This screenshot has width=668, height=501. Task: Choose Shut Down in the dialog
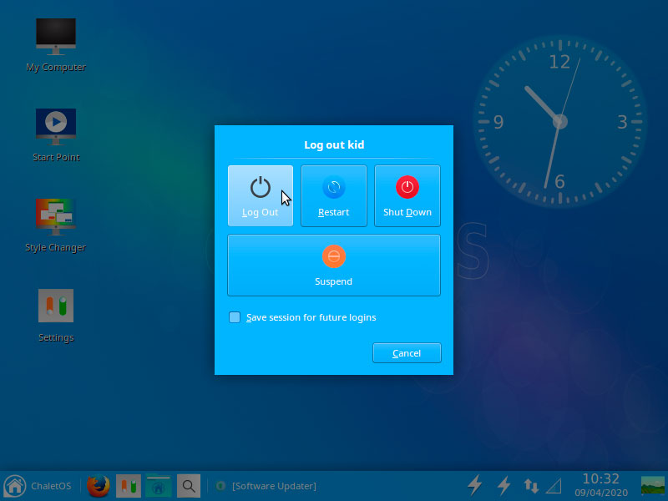coord(407,196)
